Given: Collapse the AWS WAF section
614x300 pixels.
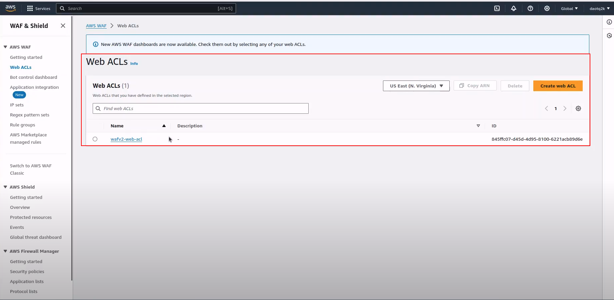Looking at the screenshot, I should tap(5, 47).
